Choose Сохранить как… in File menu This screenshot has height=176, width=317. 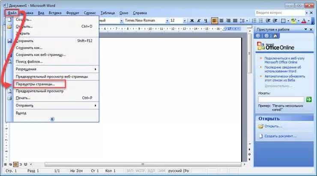pyautogui.click(x=57, y=48)
